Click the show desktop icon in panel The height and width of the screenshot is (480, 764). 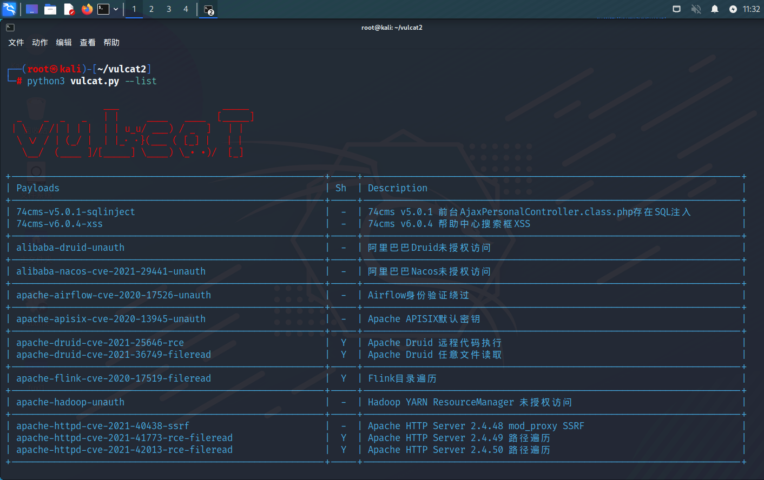tap(32, 9)
